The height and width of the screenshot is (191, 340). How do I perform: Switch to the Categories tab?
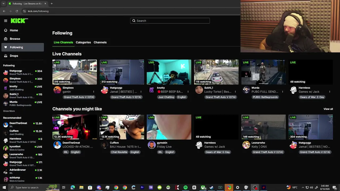click(x=83, y=42)
